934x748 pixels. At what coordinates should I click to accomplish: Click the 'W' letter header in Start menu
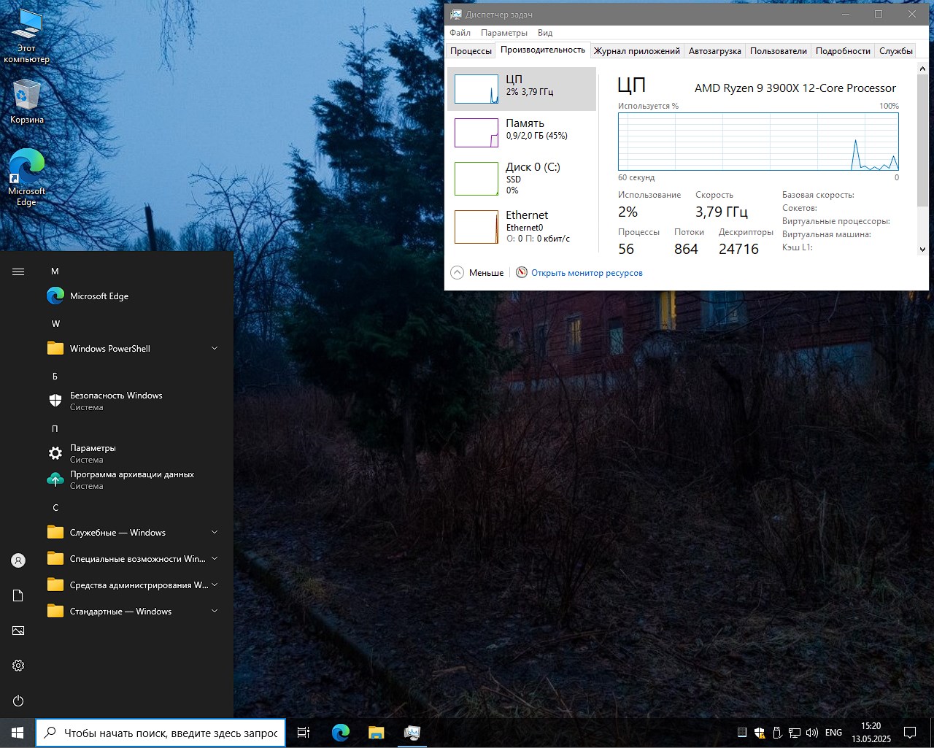point(55,323)
